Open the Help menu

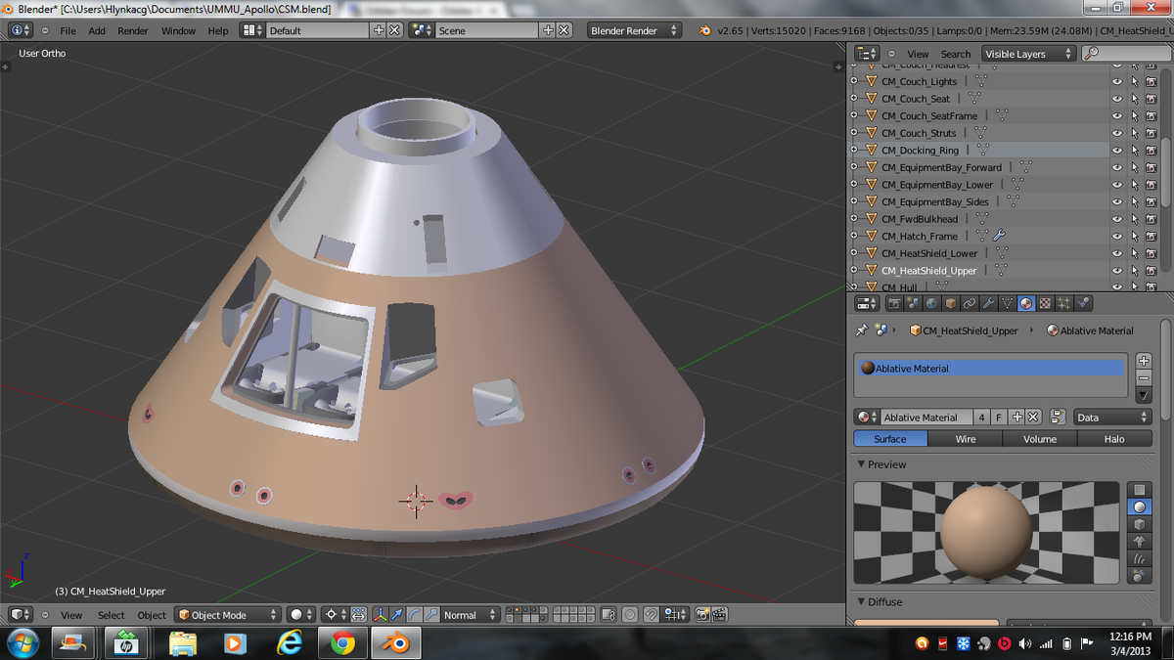[x=218, y=30]
